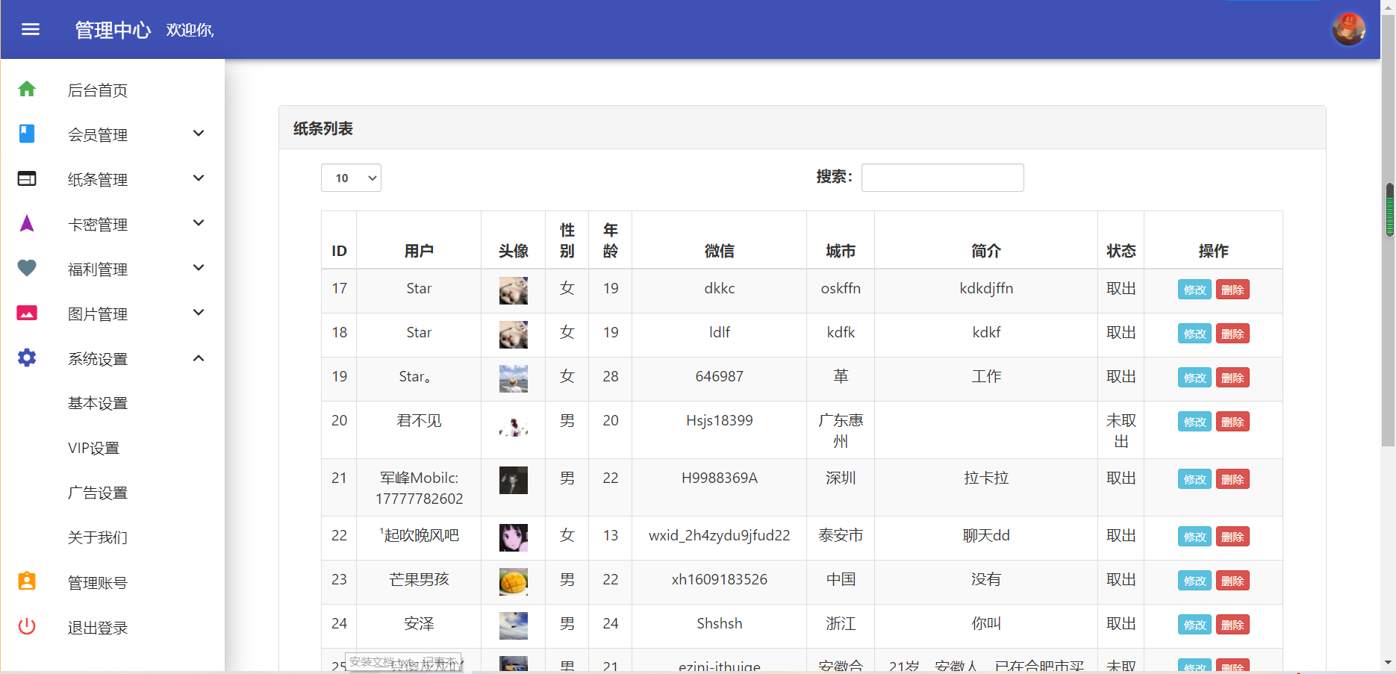Click the orange 管理账号 icon
Viewport: 1396px width, 674px height.
[x=27, y=581]
